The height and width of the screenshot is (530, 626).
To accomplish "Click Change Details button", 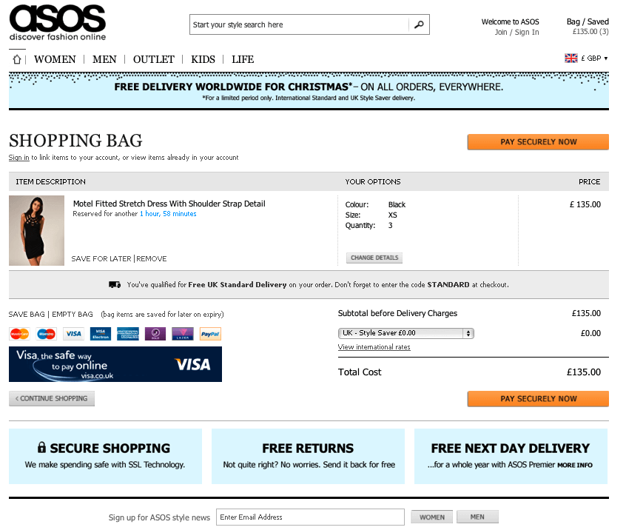I will point(374,258).
